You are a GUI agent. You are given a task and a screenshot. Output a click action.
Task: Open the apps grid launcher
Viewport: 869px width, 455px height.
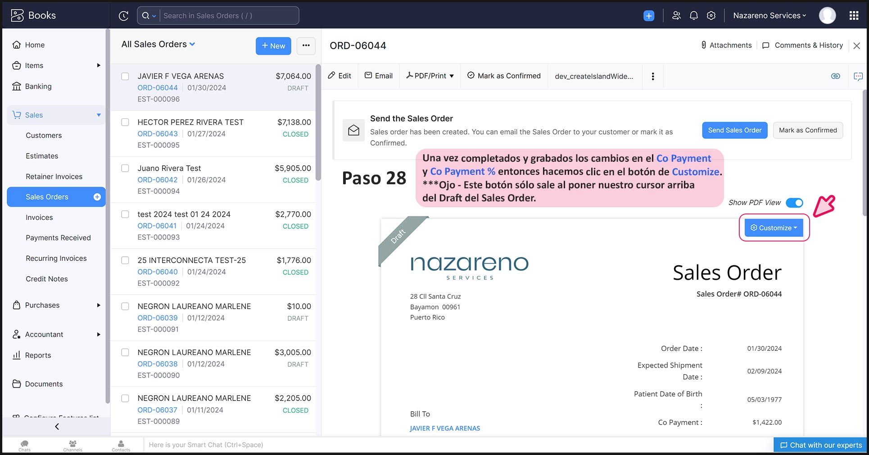[854, 16]
